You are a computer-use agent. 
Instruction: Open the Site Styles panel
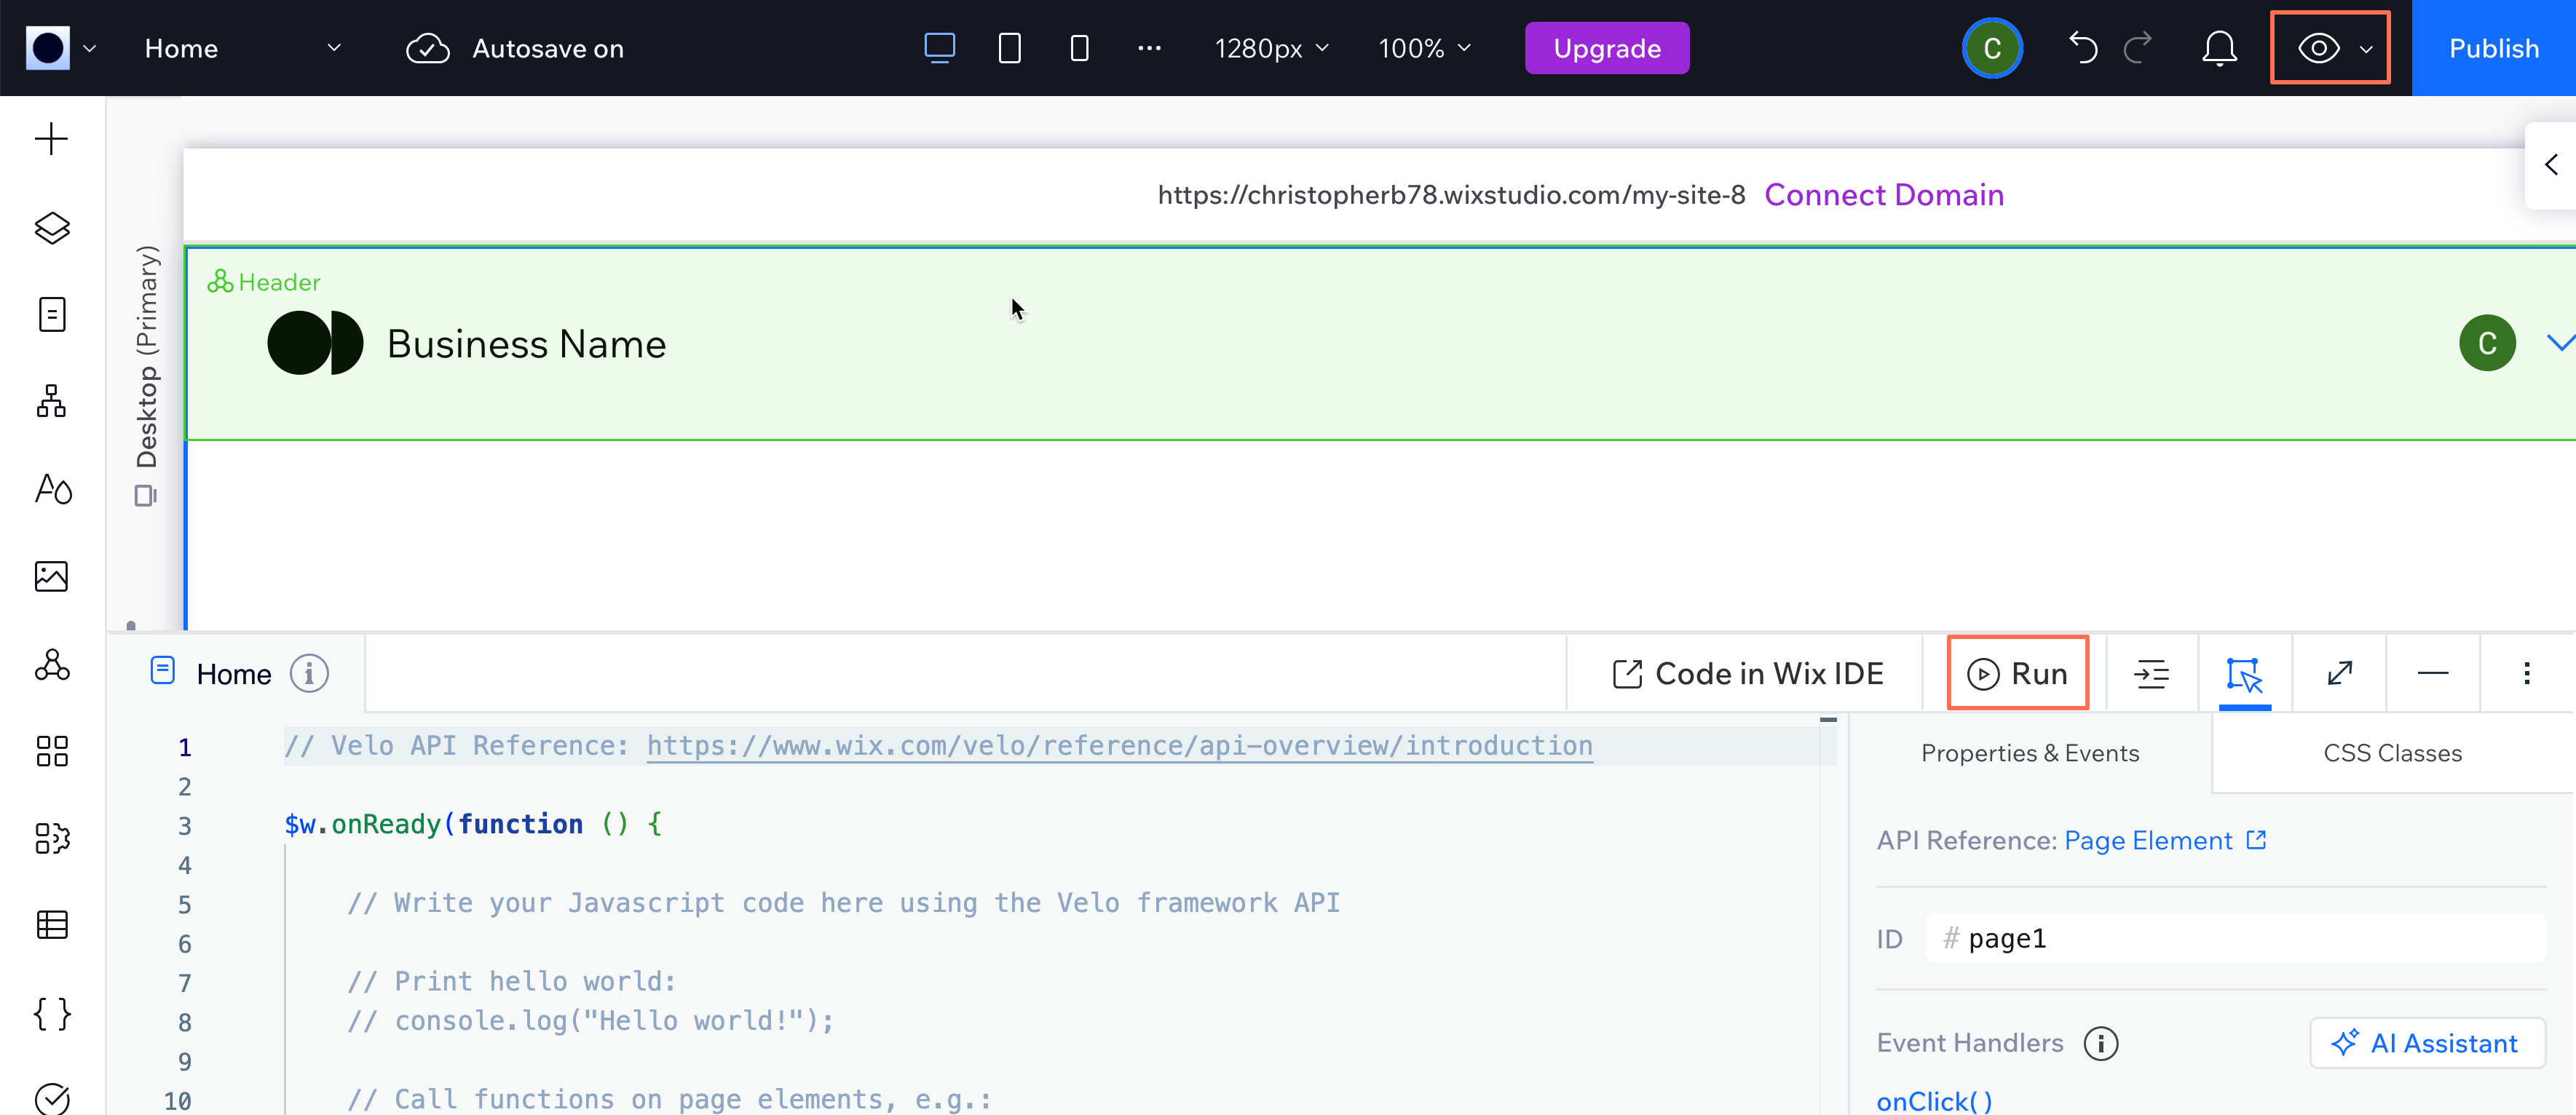pyautogui.click(x=53, y=489)
